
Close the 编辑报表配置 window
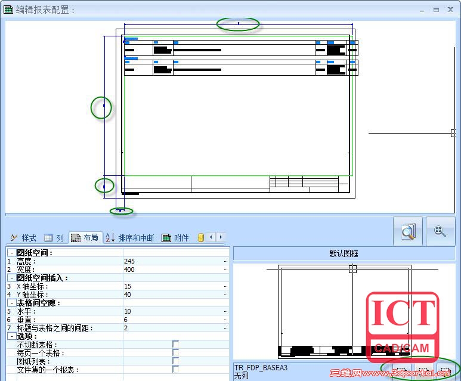click(450, 10)
